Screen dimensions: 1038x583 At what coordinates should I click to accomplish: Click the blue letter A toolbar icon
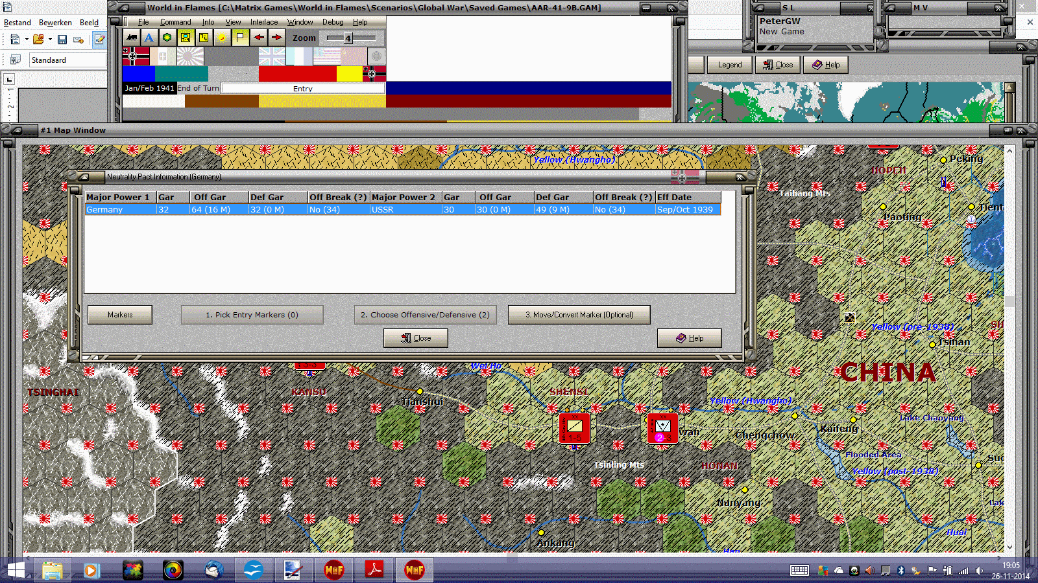tap(149, 38)
